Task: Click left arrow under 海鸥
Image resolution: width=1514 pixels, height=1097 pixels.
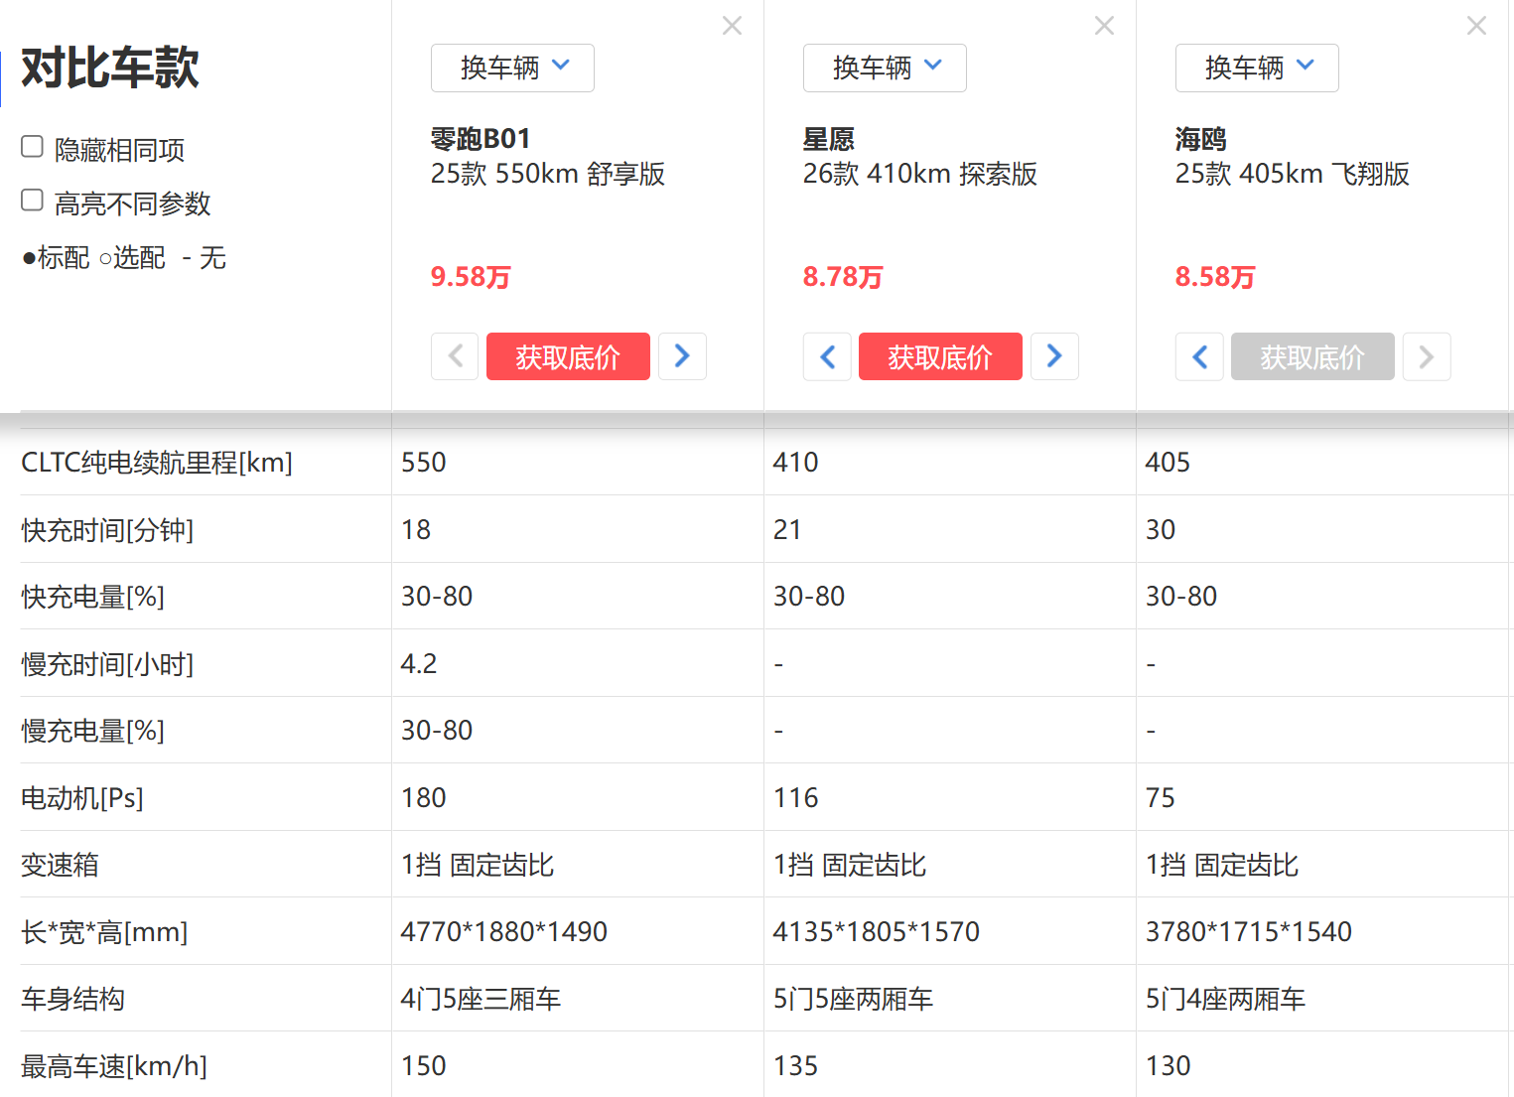Action: [1199, 356]
